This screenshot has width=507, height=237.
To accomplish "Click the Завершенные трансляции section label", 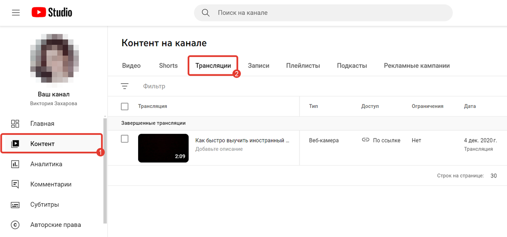I will pos(153,123).
